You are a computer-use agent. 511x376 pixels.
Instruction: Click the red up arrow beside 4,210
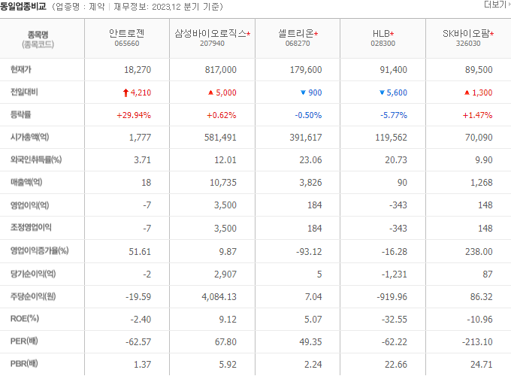tap(125, 93)
